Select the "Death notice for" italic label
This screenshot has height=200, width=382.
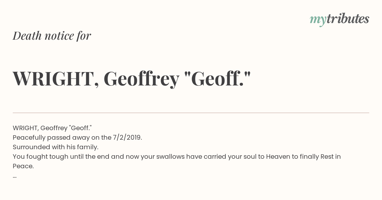click(x=52, y=36)
